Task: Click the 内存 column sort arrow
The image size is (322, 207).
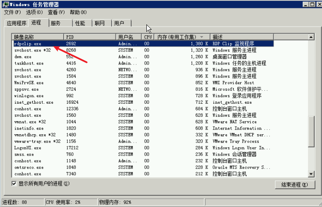Action: [202, 37]
